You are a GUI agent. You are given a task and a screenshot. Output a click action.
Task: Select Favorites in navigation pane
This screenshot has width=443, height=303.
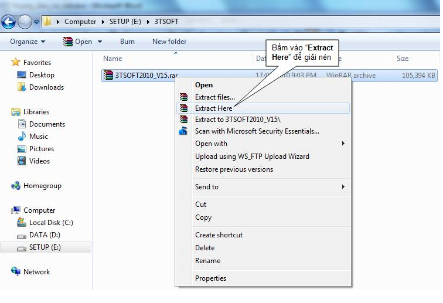38,63
